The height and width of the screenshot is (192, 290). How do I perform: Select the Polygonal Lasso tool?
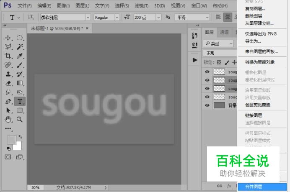pyautogui.click(x=8, y=47)
